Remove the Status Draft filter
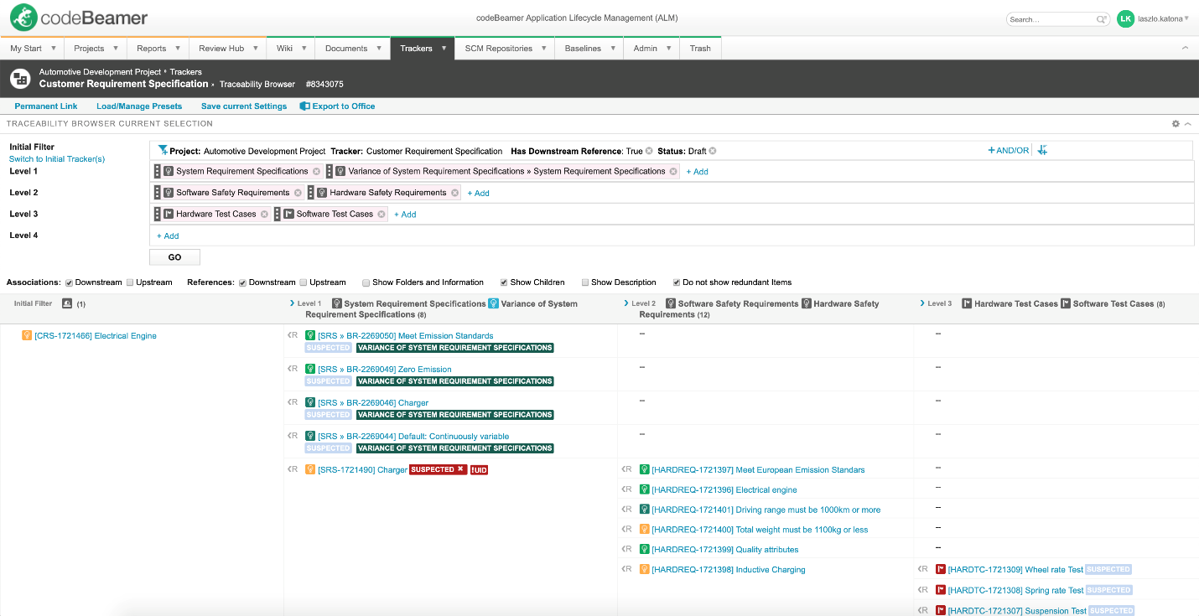The width and height of the screenshot is (1199, 616). tap(713, 152)
